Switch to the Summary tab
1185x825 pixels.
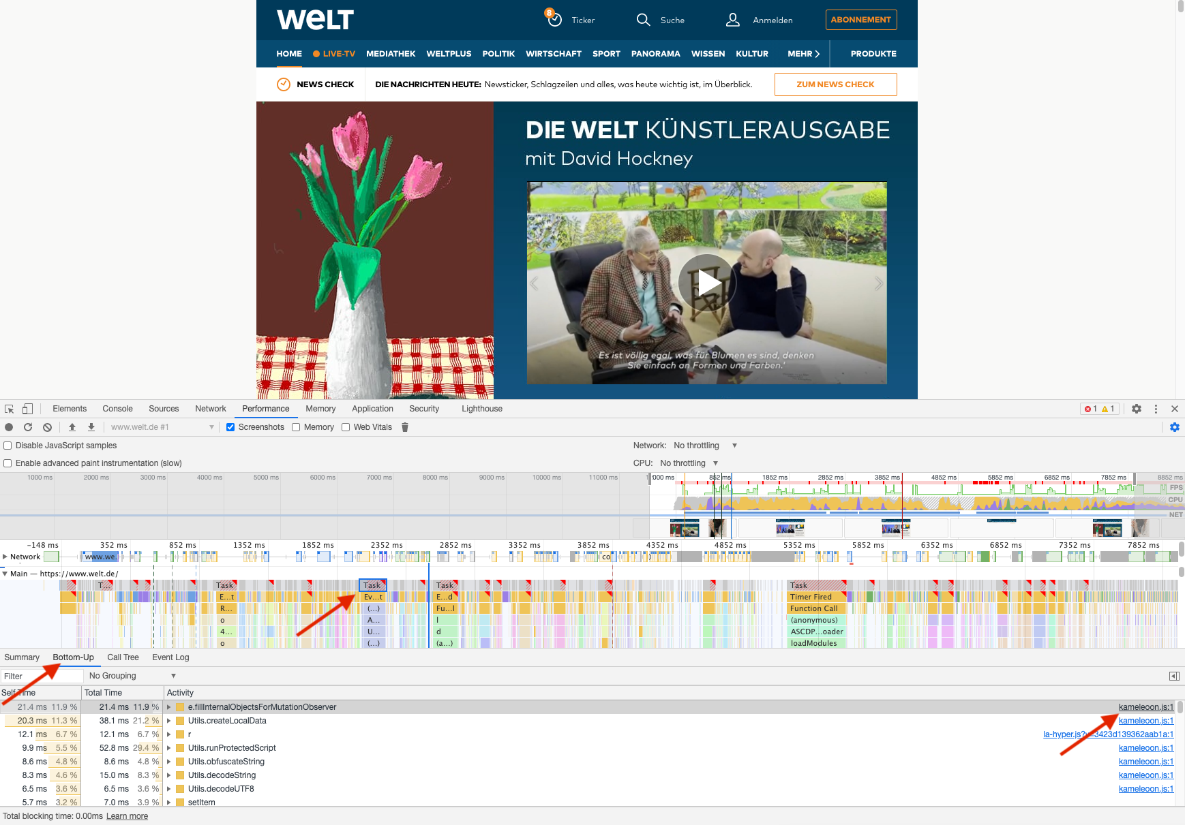click(22, 657)
